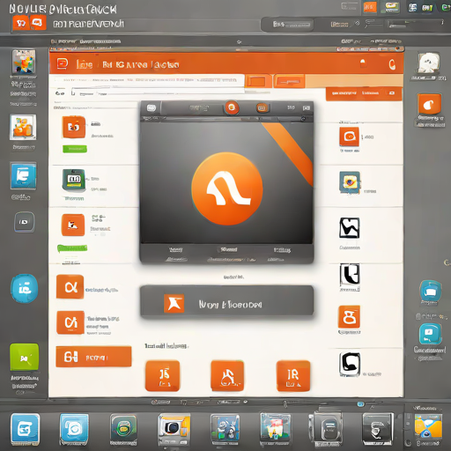Image resolution: width=451 pixels, height=451 pixels.
Task: Select the black zigzag M-shaped icon
Action: pos(350,228)
